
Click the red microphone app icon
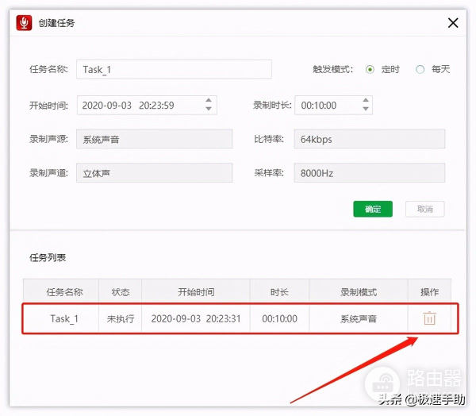click(x=24, y=23)
